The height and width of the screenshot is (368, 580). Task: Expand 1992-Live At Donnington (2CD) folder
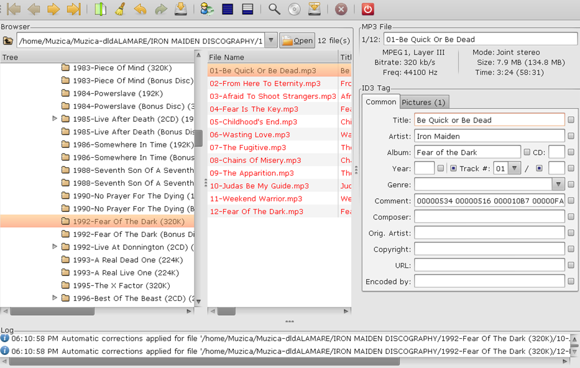(55, 247)
